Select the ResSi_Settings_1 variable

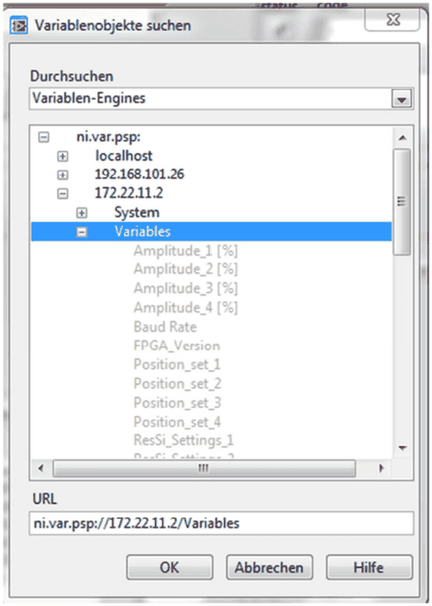(184, 440)
